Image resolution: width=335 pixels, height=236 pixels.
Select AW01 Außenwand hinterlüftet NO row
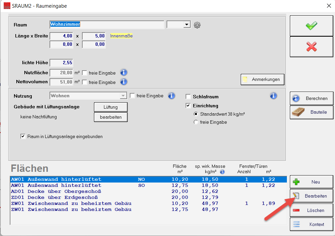[x=148, y=180]
